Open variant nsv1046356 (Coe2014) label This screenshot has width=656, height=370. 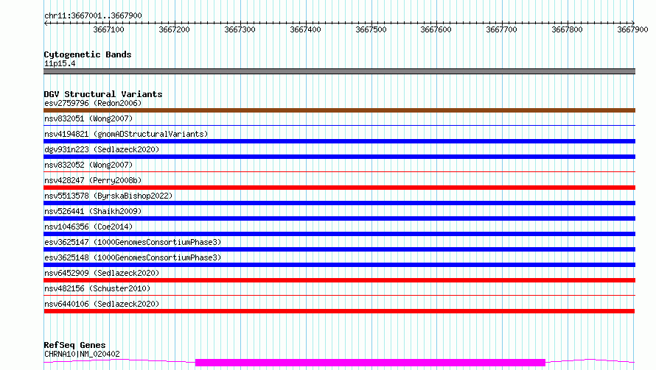click(88, 227)
